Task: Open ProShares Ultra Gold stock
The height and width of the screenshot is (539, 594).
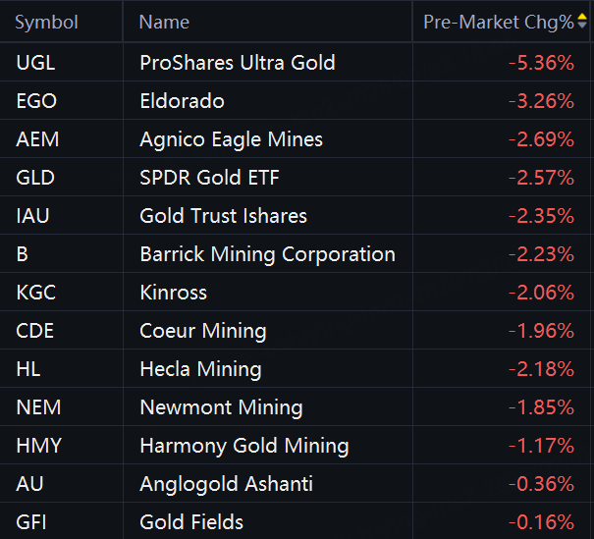Action: tap(238, 63)
